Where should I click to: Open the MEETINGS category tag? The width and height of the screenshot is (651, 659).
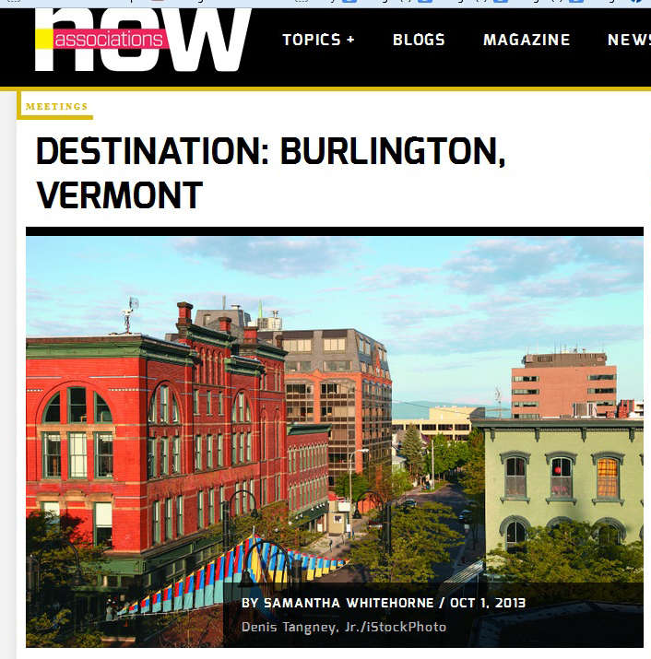coord(57,107)
